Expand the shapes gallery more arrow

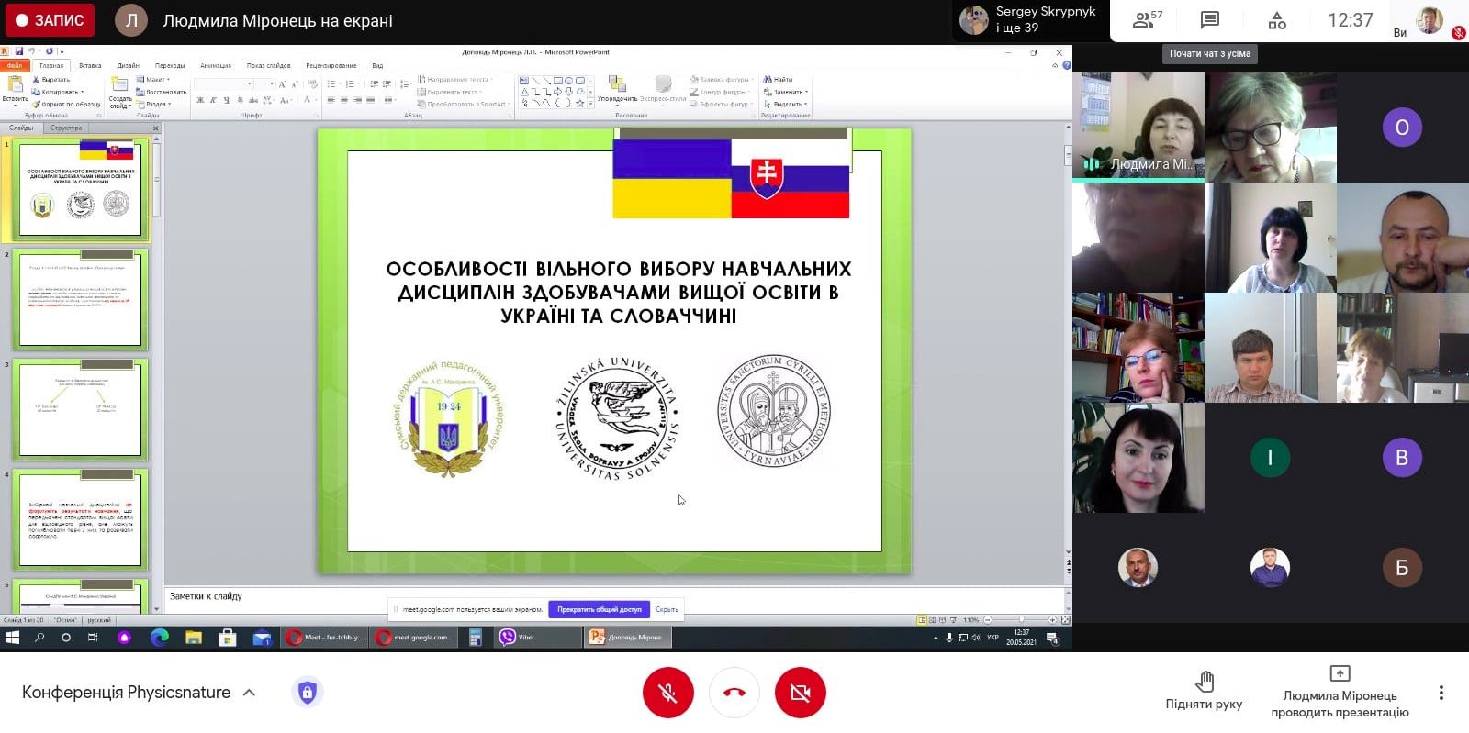(x=592, y=104)
